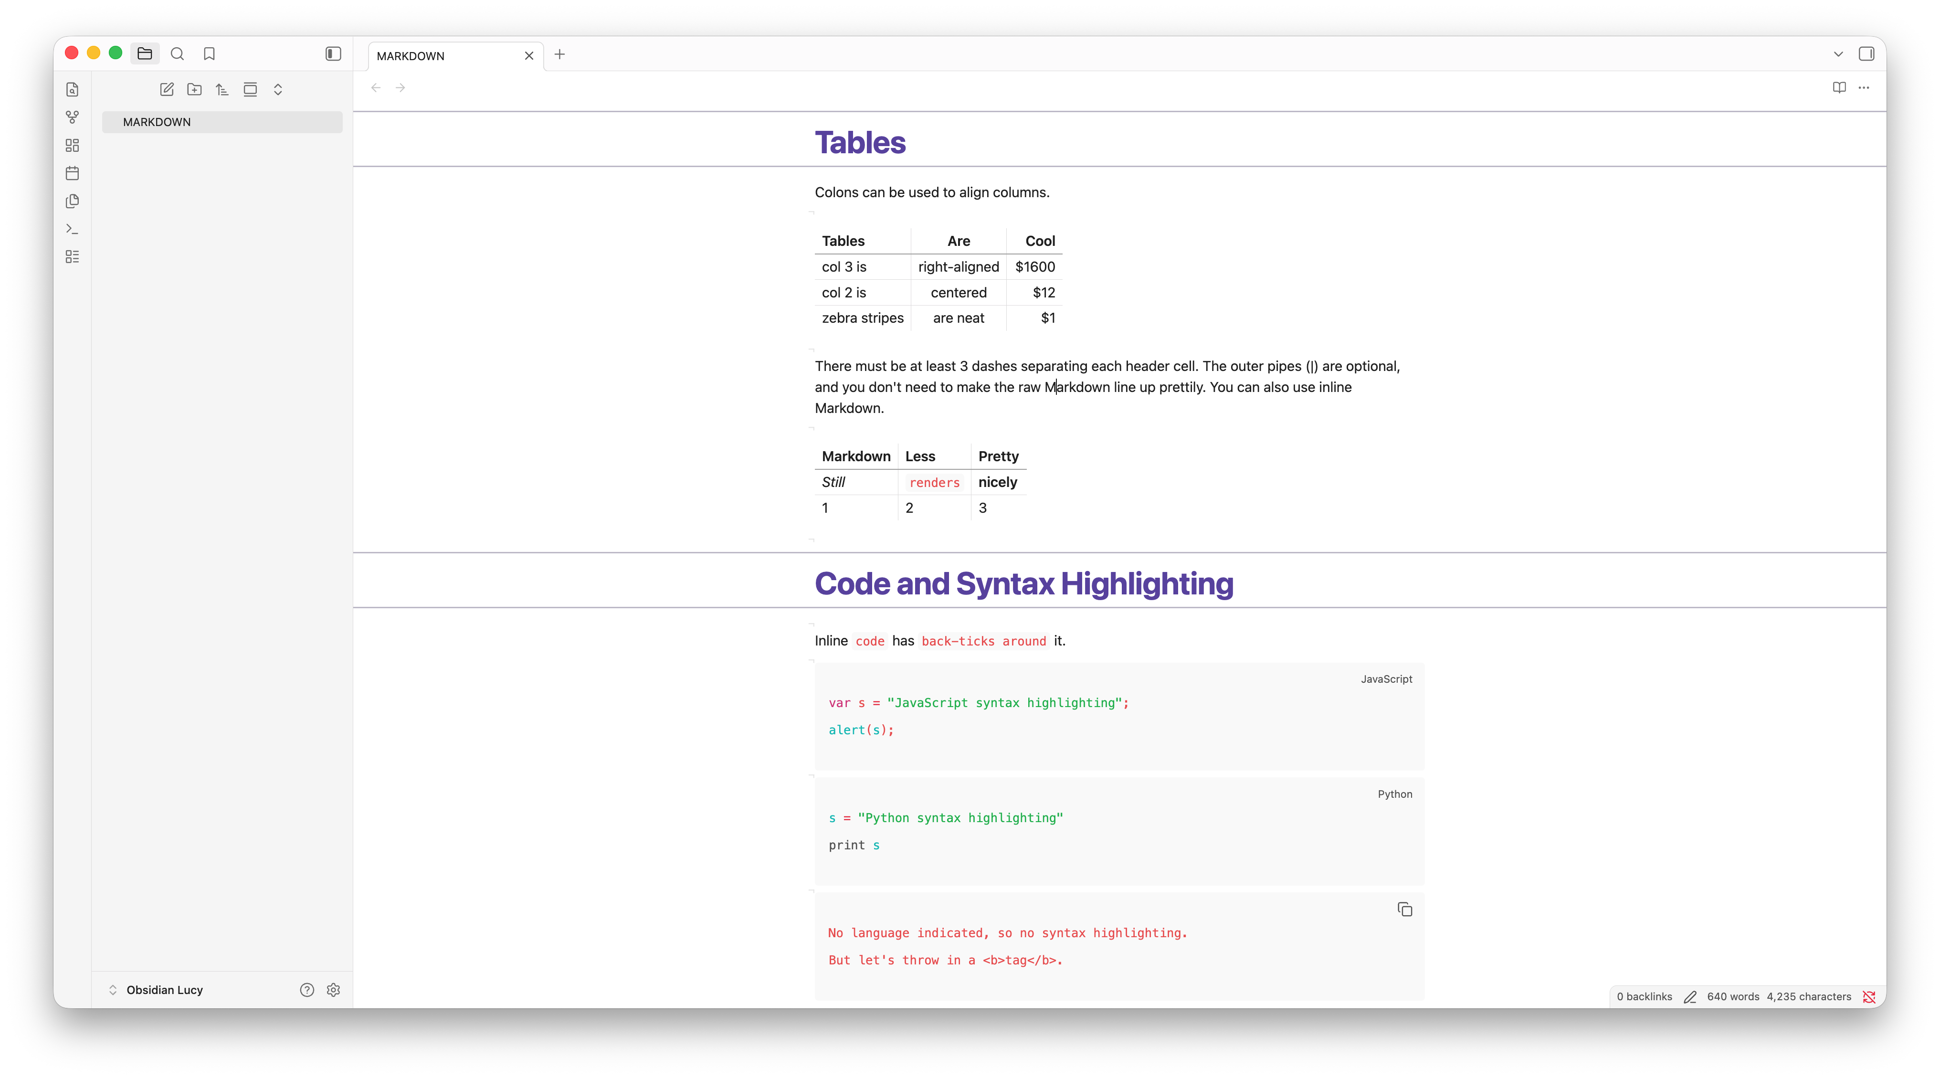Change the file sort order
The image size is (1940, 1079).
(x=222, y=90)
